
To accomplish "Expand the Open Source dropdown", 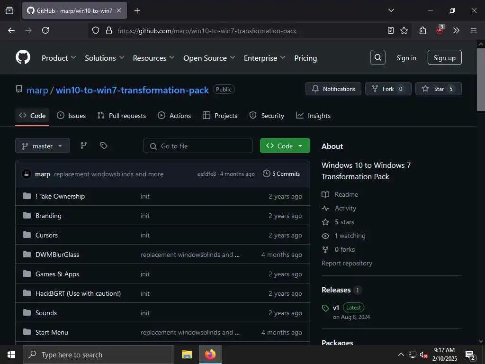I will [x=209, y=58].
